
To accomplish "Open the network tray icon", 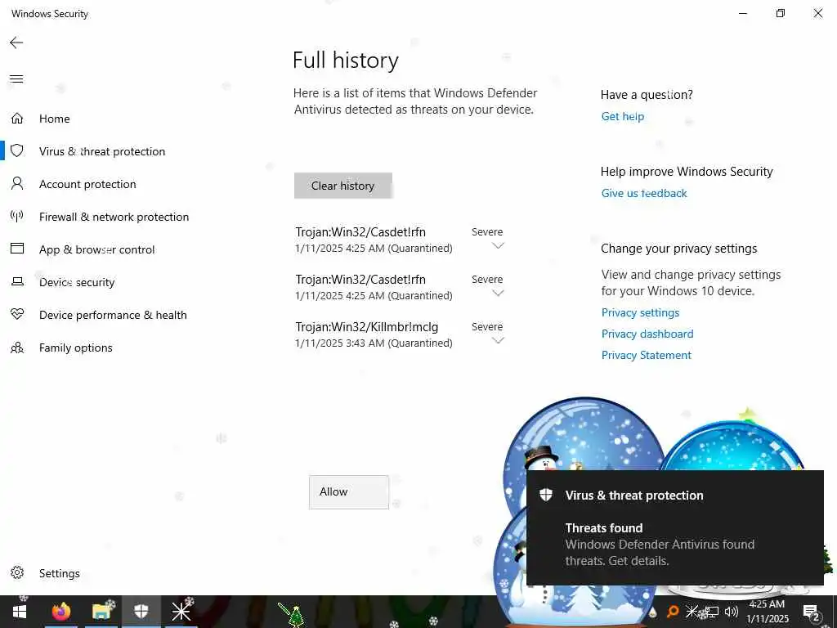I will 712,612.
